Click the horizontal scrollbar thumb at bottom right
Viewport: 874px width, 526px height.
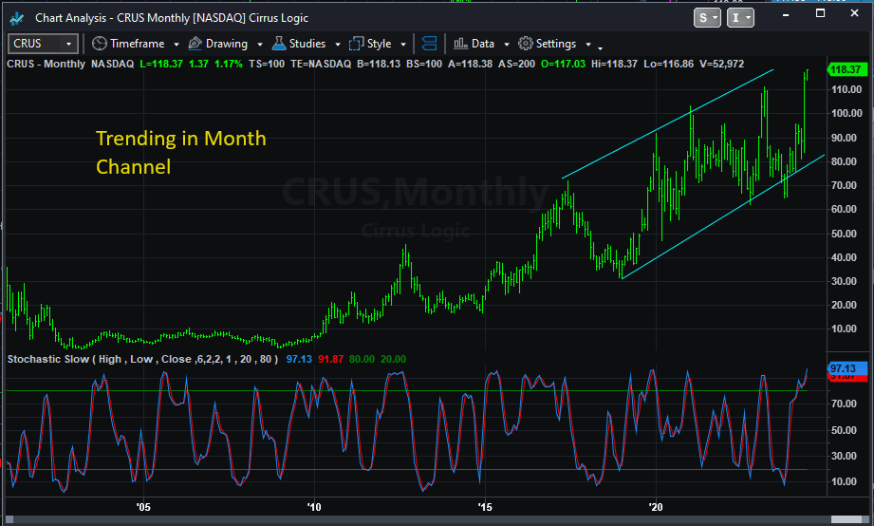point(846,519)
